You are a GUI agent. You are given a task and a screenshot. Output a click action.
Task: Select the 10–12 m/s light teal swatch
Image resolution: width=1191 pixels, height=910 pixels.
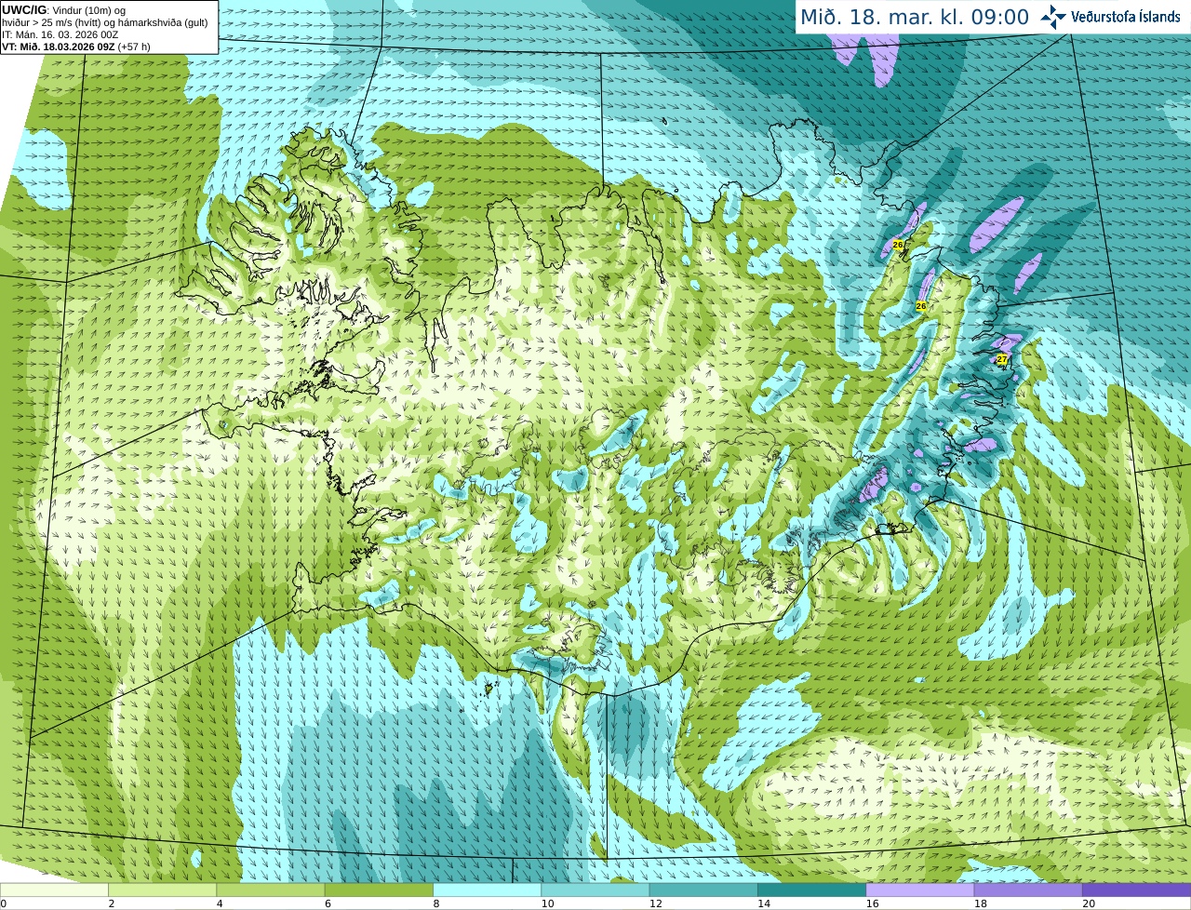(595, 890)
